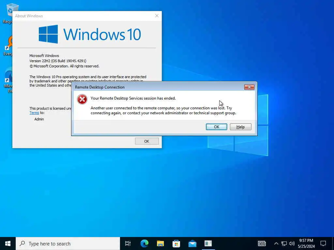Select the Microsoft Edge desktop shortcut
The width and height of the screenshot is (334, 250).
click(x=8, y=80)
